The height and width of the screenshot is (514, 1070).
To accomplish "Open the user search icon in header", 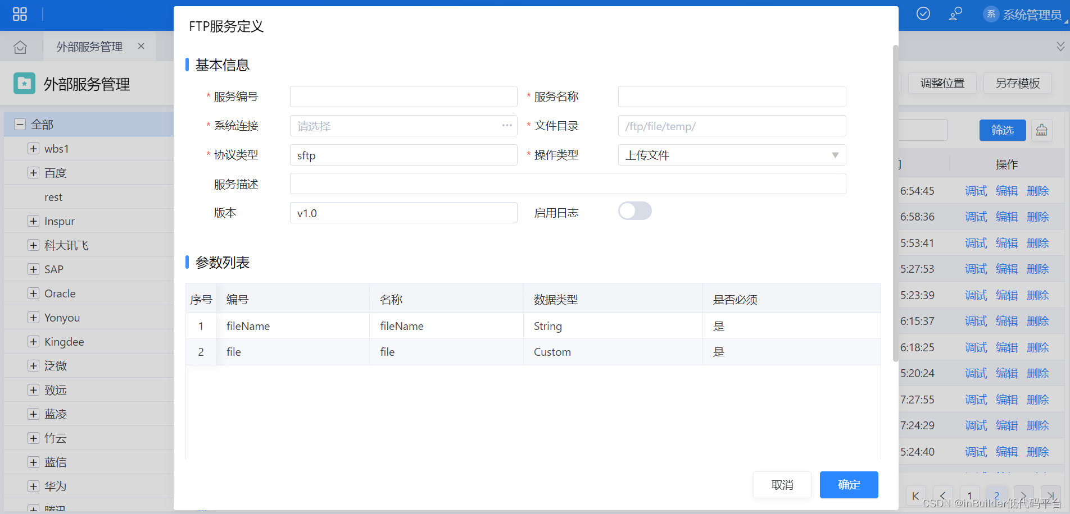I will (955, 13).
